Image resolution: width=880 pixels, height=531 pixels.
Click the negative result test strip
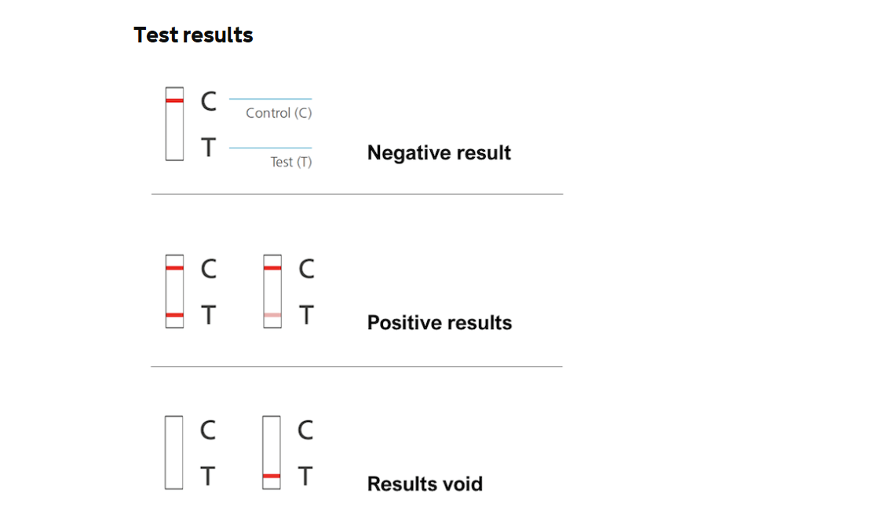(174, 124)
